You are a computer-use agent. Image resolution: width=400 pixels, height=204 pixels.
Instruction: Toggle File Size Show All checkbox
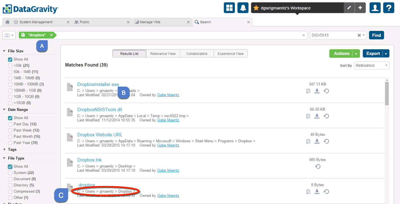(10, 59)
